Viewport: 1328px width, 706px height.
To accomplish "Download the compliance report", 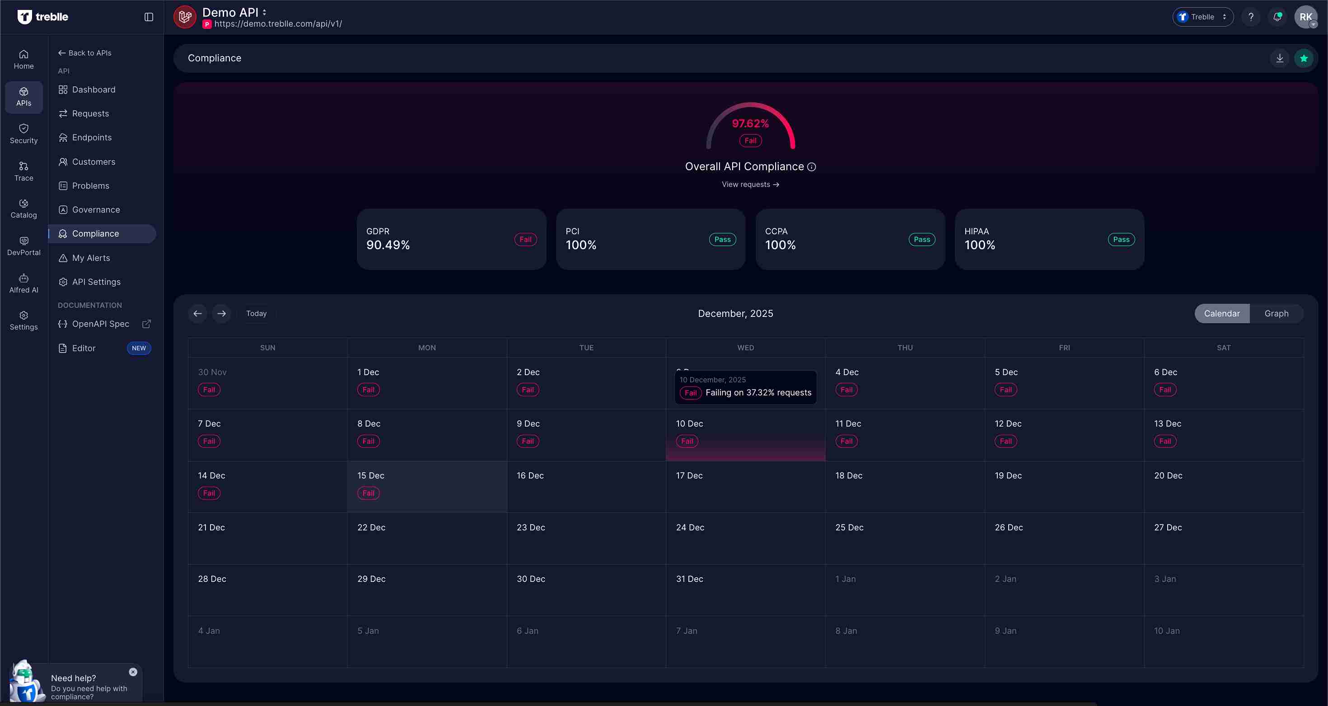I will [1279, 58].
